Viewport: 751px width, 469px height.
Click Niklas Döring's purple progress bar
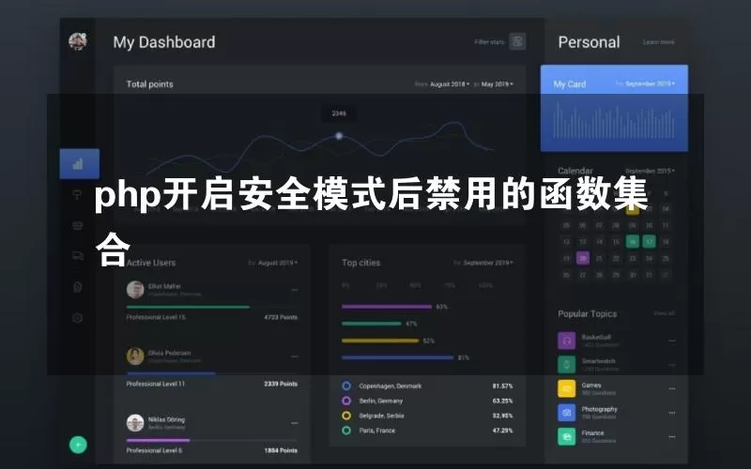[158, 440]
